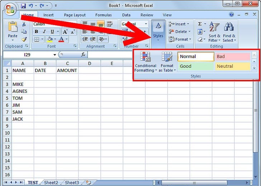261x186 pixels.
Task: Open font color dropdown arrow
Action: [x=67, y=39]
